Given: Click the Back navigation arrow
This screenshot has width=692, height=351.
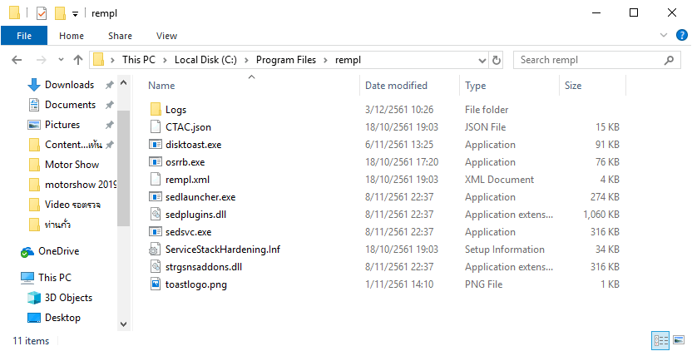Looking at the screenshot, I should tap(17, 60).
